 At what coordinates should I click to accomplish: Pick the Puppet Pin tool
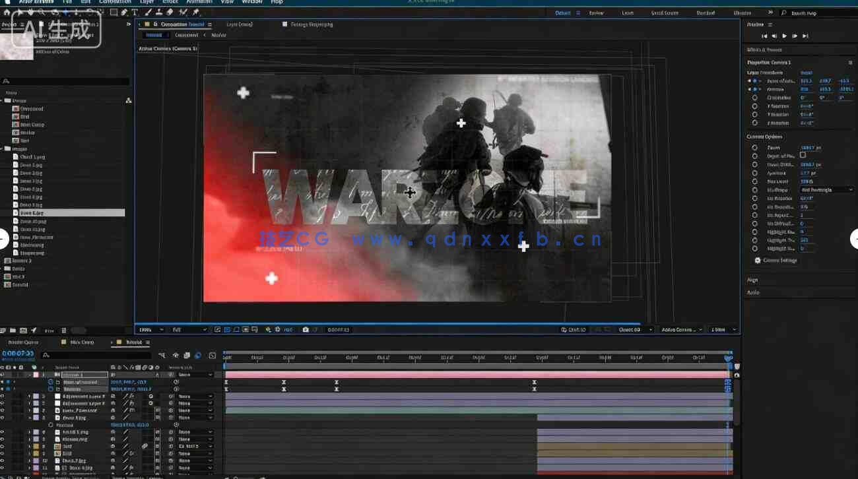point(195,12)
